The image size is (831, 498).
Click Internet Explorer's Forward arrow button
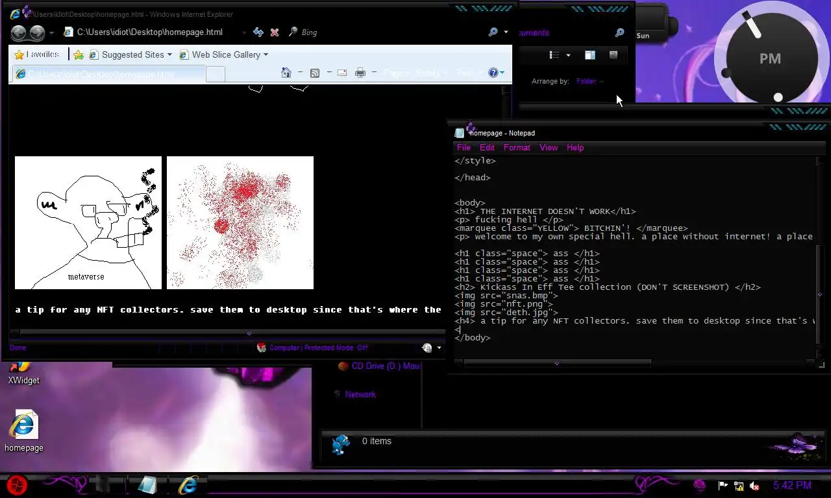(x=37, y=32)
